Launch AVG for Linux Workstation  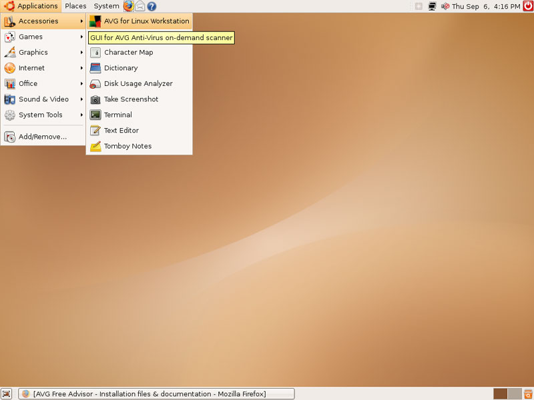coord(140,21)
